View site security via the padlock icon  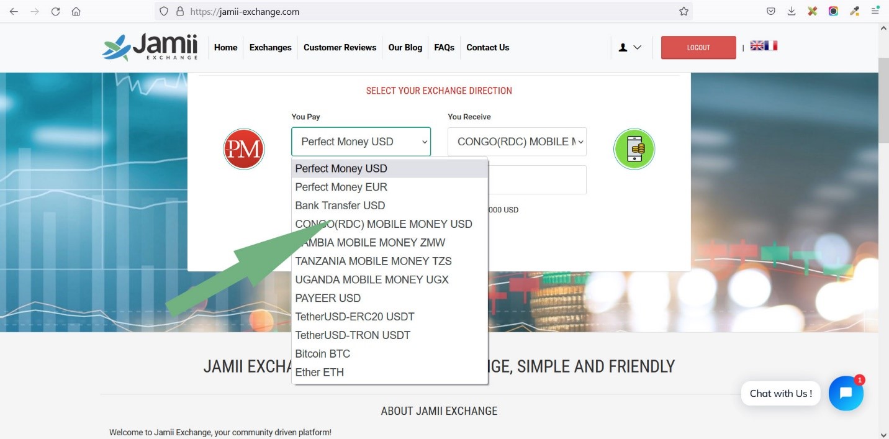pos(180,11)
